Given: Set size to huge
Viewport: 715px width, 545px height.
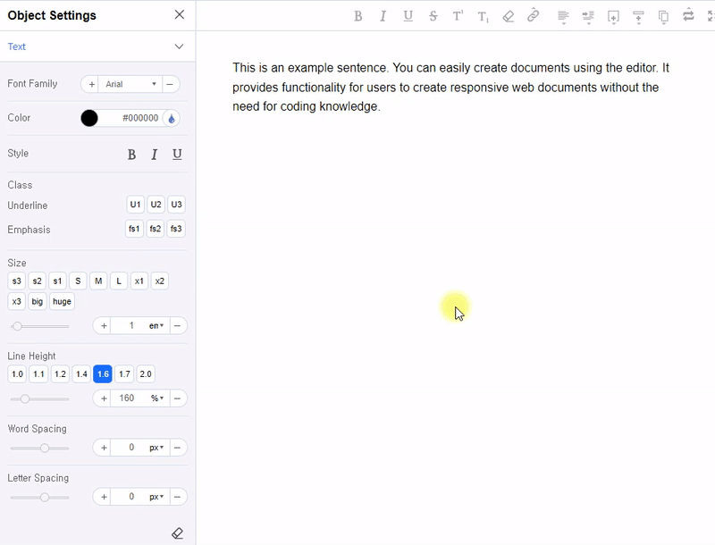Looking at the screenshot, I should click(x=62, y=302).
